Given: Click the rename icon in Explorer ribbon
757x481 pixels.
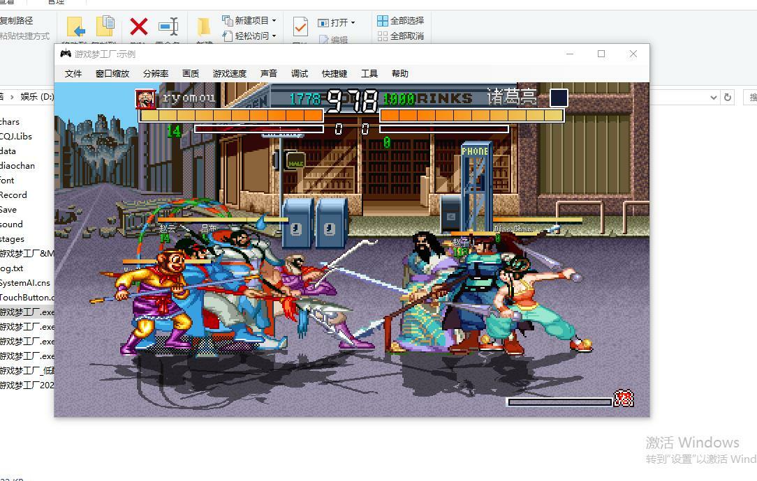Looking at the screenshot, I should (168, 26).
